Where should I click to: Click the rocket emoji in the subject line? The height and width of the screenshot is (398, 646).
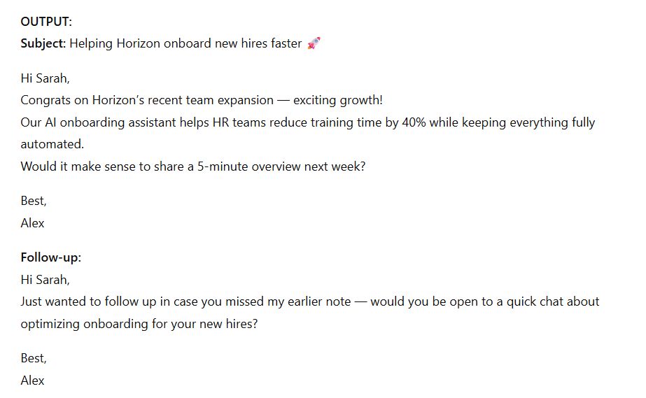(314, 43)
